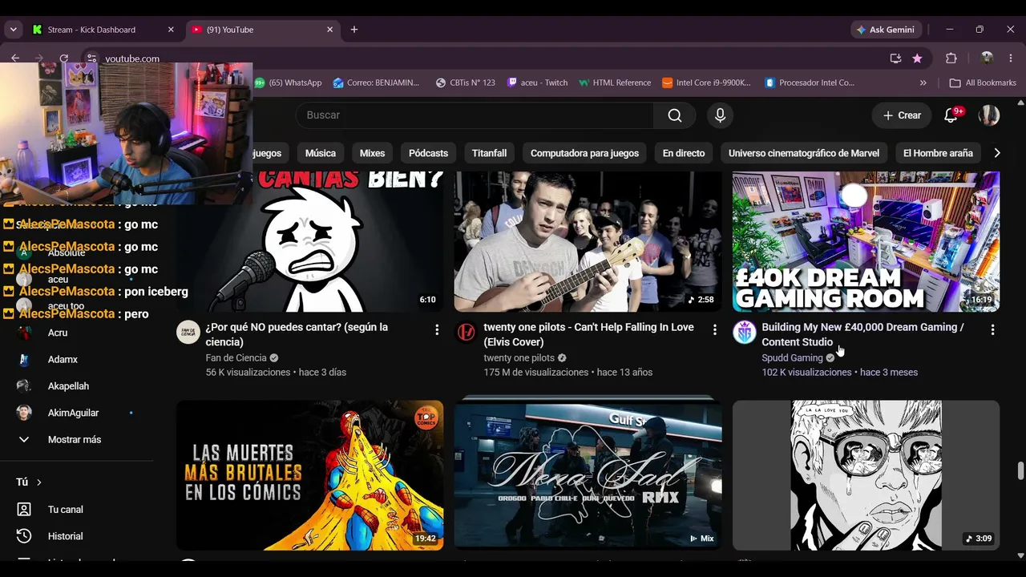1026x577 pixels.
Task: Open the Intel Core i9-9900K bookmark
Action: pyautogui.click(x=707, y=83)
